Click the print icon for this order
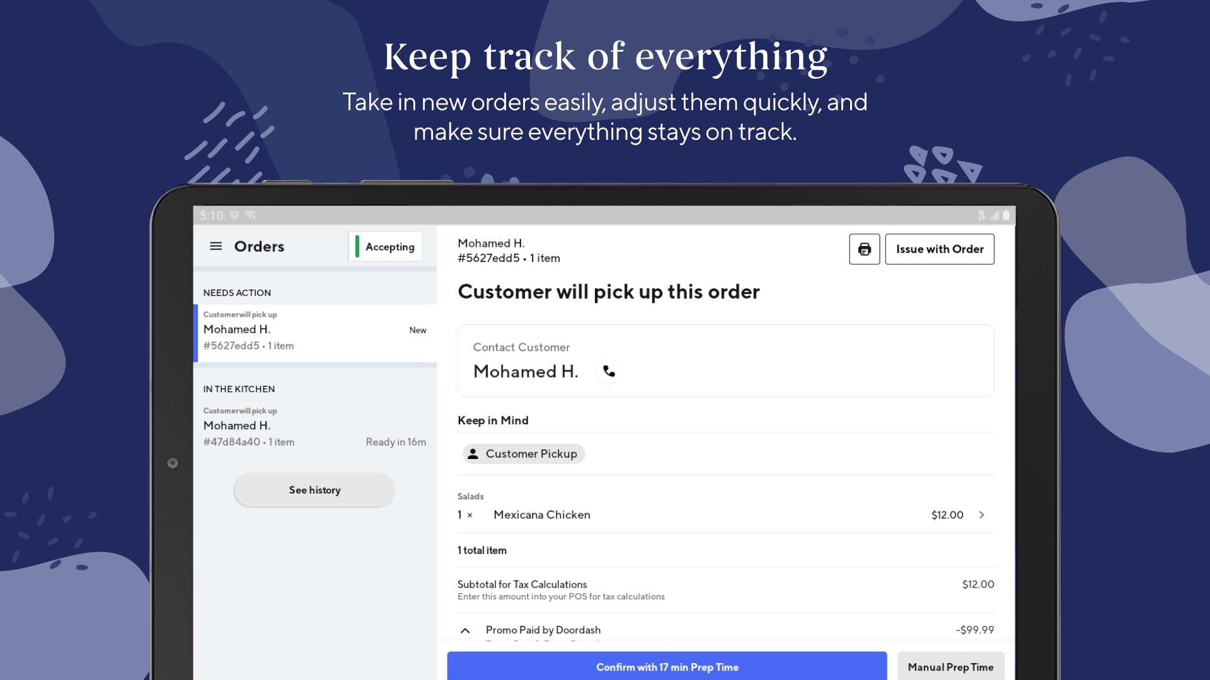The image size is (1210, 680). 864,249
